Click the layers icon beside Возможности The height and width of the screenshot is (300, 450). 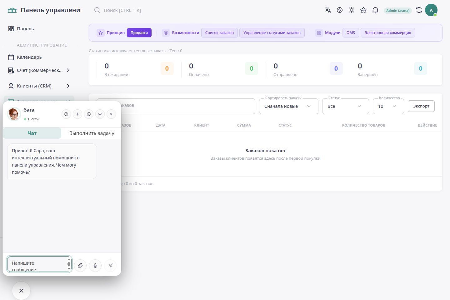(x=166, y=33)
